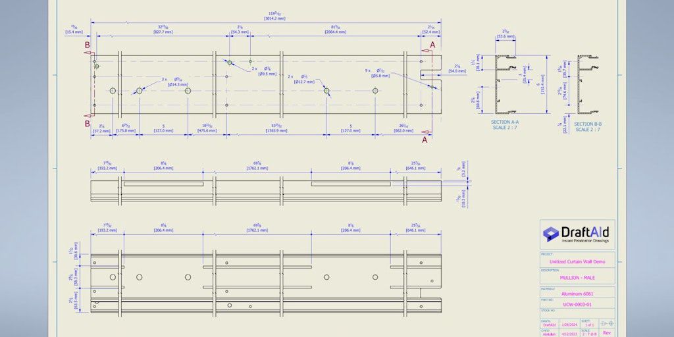Click the 2 x Ø9.5 mm hole callout
Viewport: 674px width, 337px height.
click(x=263, y=71)
